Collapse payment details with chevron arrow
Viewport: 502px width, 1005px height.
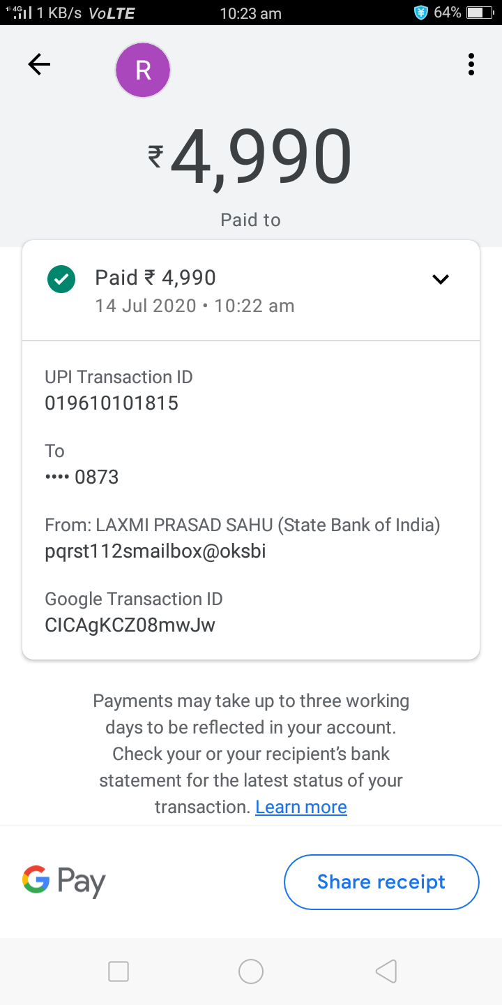click(x=441, y=280)
